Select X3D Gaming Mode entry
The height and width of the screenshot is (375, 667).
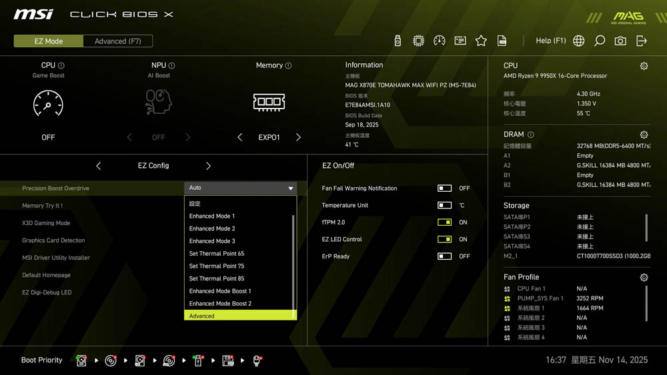(46, 223)
